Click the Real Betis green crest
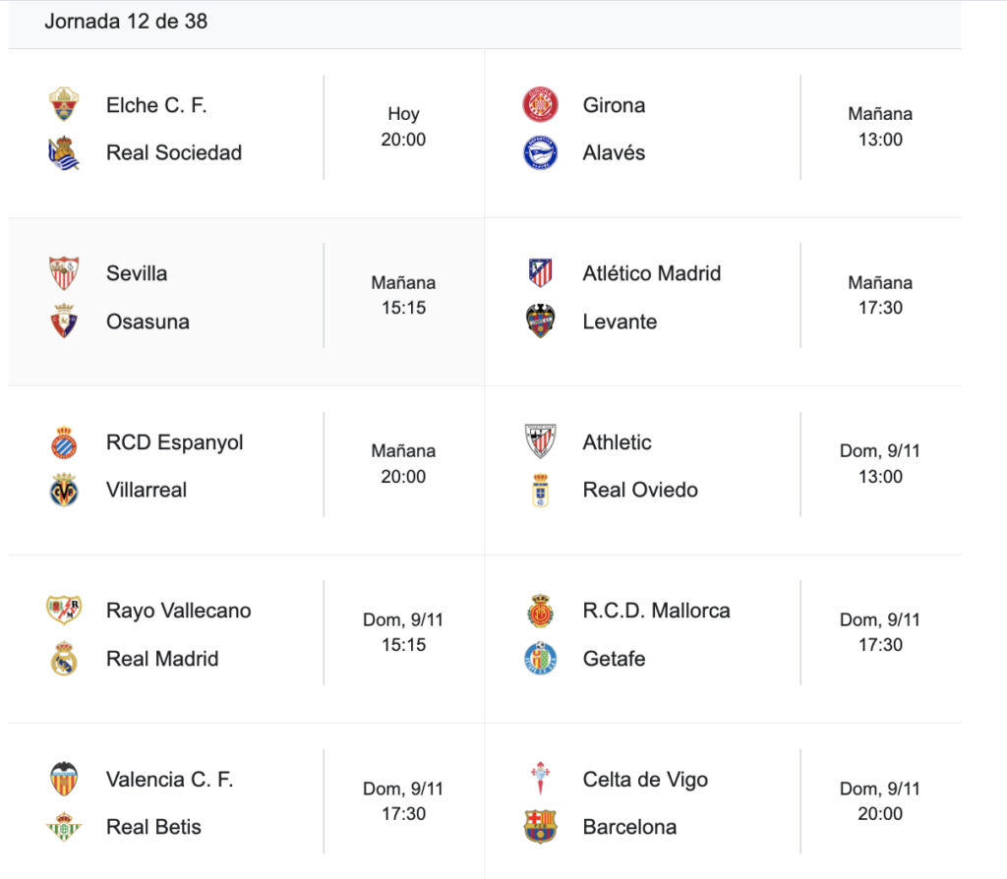 (x=64, y=827)
